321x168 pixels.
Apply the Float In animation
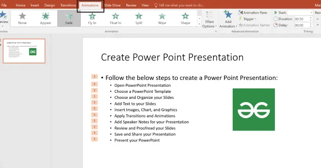[116, 18]
